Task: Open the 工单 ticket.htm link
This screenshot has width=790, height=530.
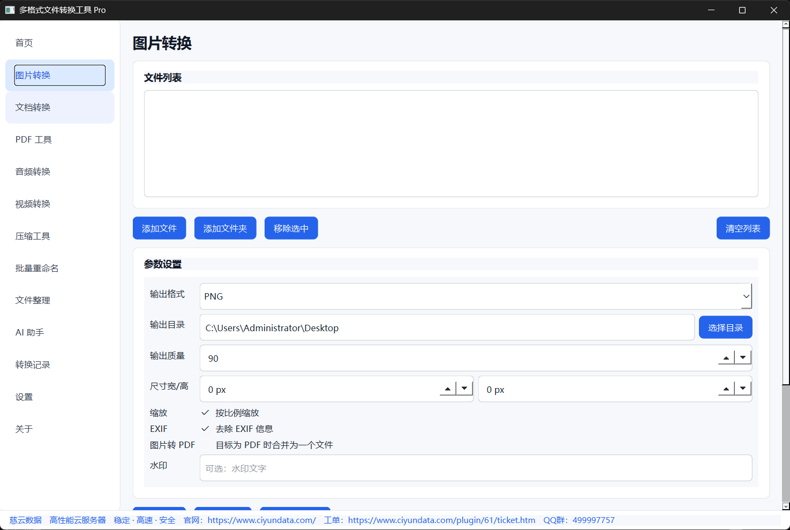Action: (x=441, y=520)
